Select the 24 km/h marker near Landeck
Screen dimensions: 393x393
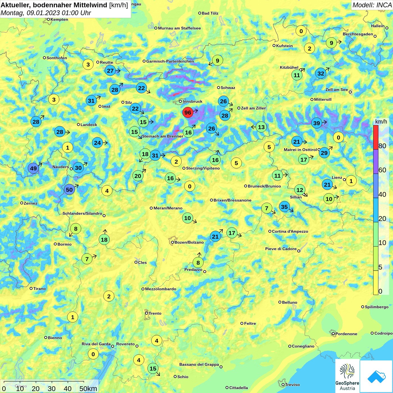click(x=97, y=143)
